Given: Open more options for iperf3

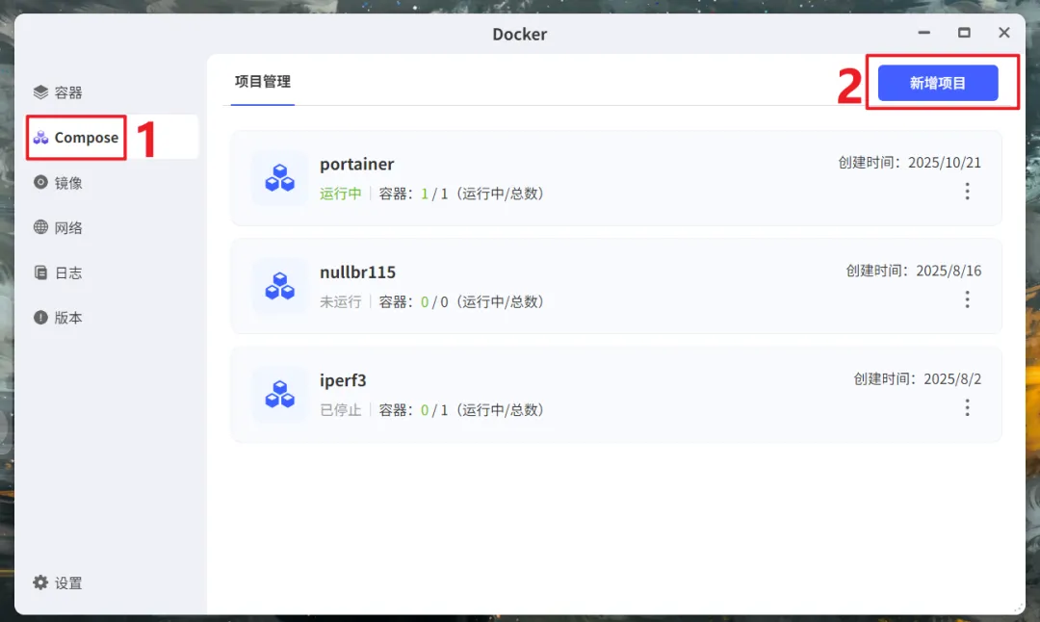Looking at the screenshot, I should coord(967,408).
